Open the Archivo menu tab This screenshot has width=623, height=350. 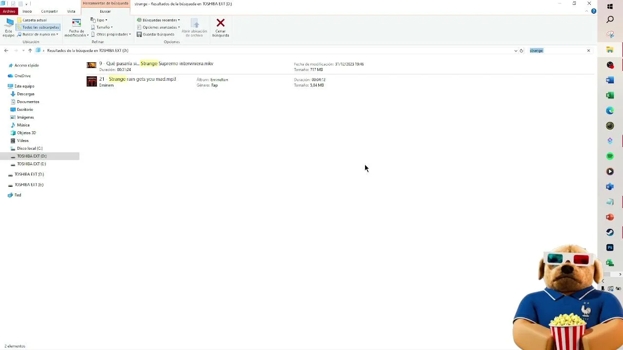coord(9,11)
